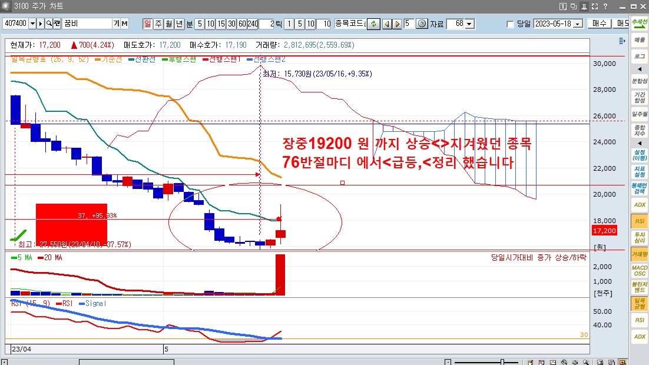Click the highlighted RSI indicator button
Screen dimensions: 649x365
tap(640, 221)
